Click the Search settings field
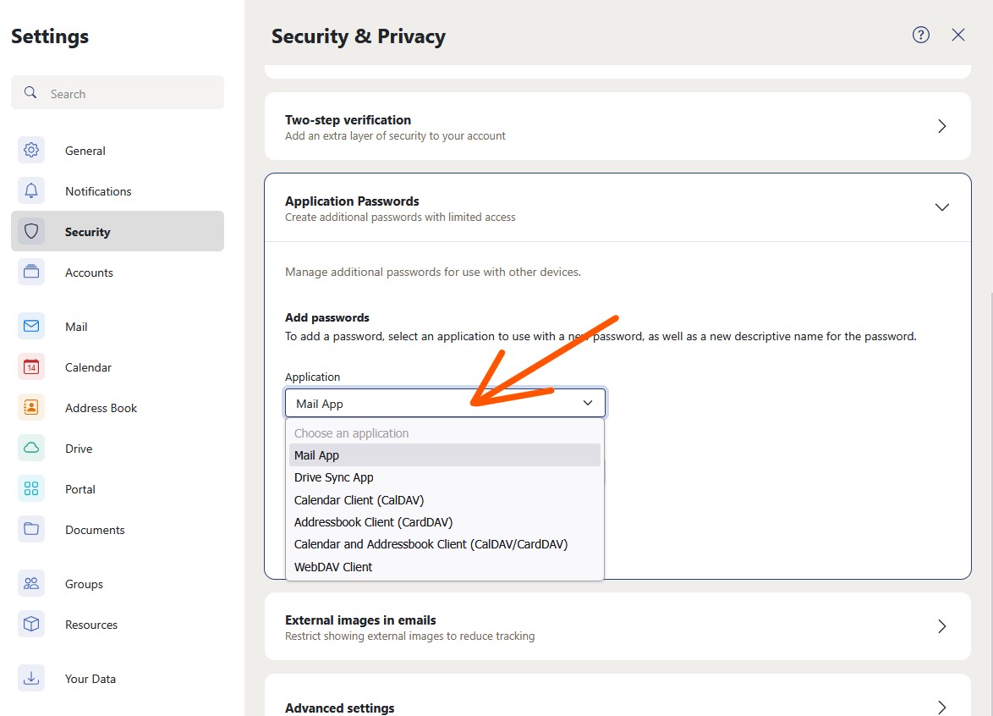 tap(117, 93)
